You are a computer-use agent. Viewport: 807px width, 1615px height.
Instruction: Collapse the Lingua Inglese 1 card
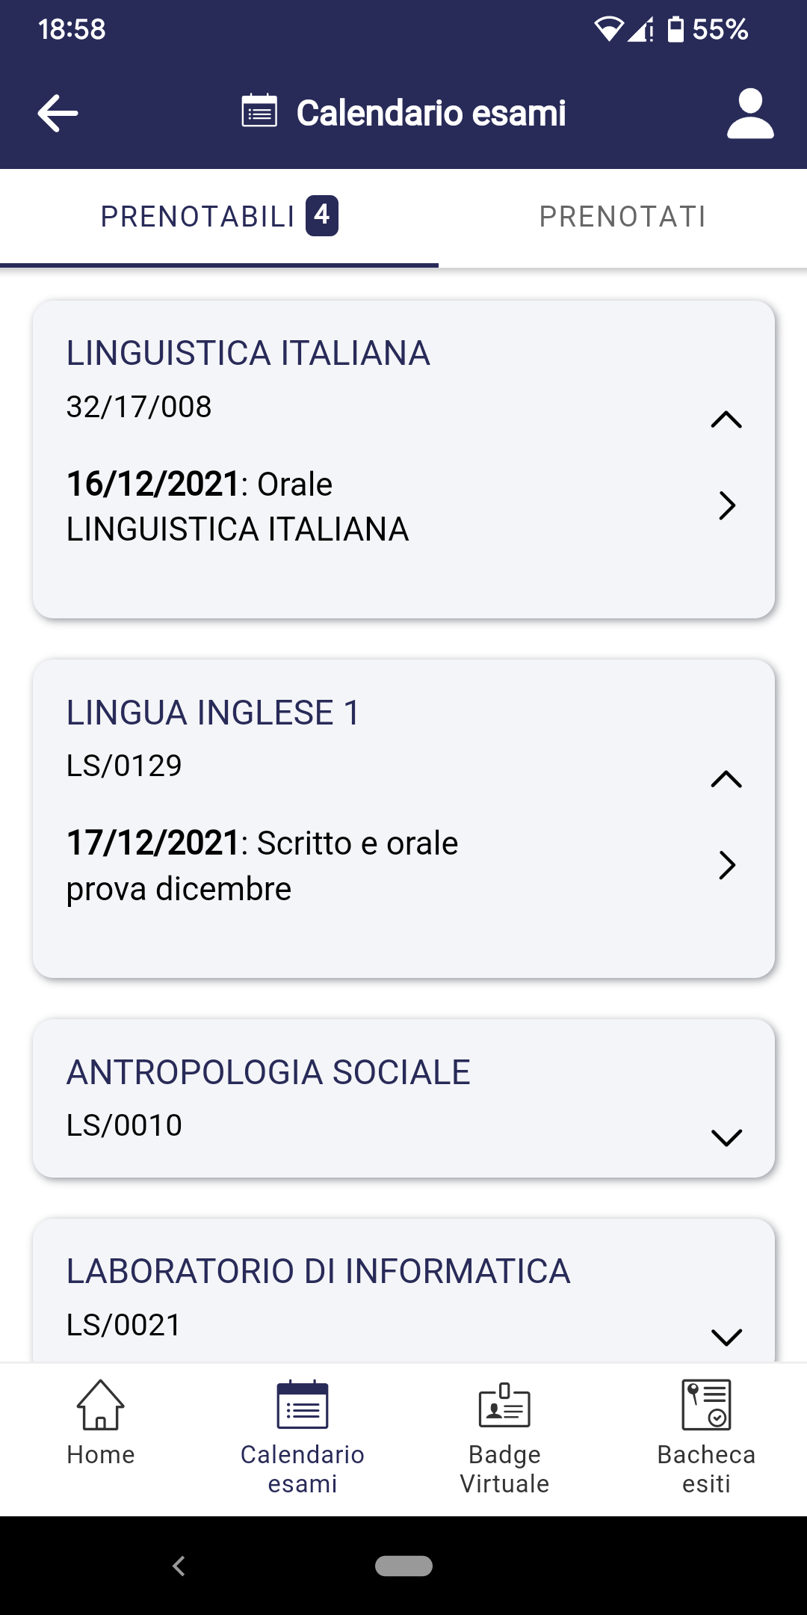pyautogui.click(x=726, y=779)
